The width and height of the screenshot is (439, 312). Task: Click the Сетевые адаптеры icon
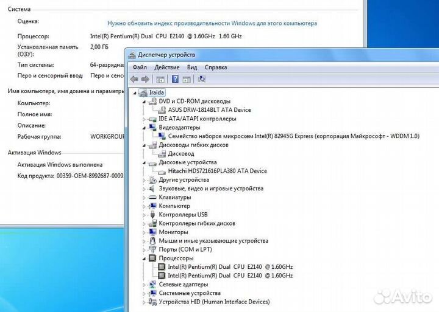[x=152, y=285]
